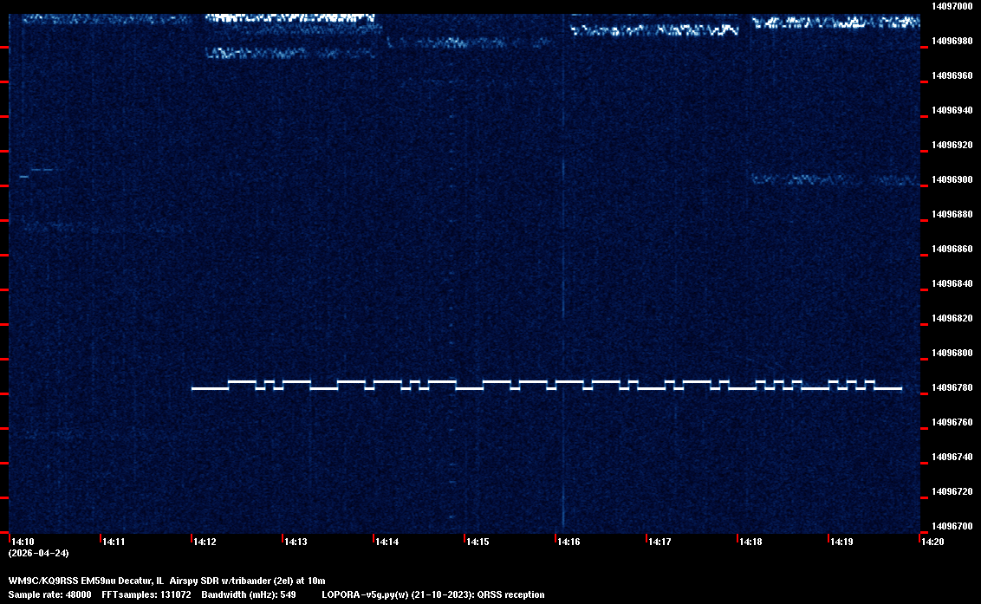Select the 14096700 frequency label
Viewport: 981px width, 604px height.
click(x=952, y=526)
